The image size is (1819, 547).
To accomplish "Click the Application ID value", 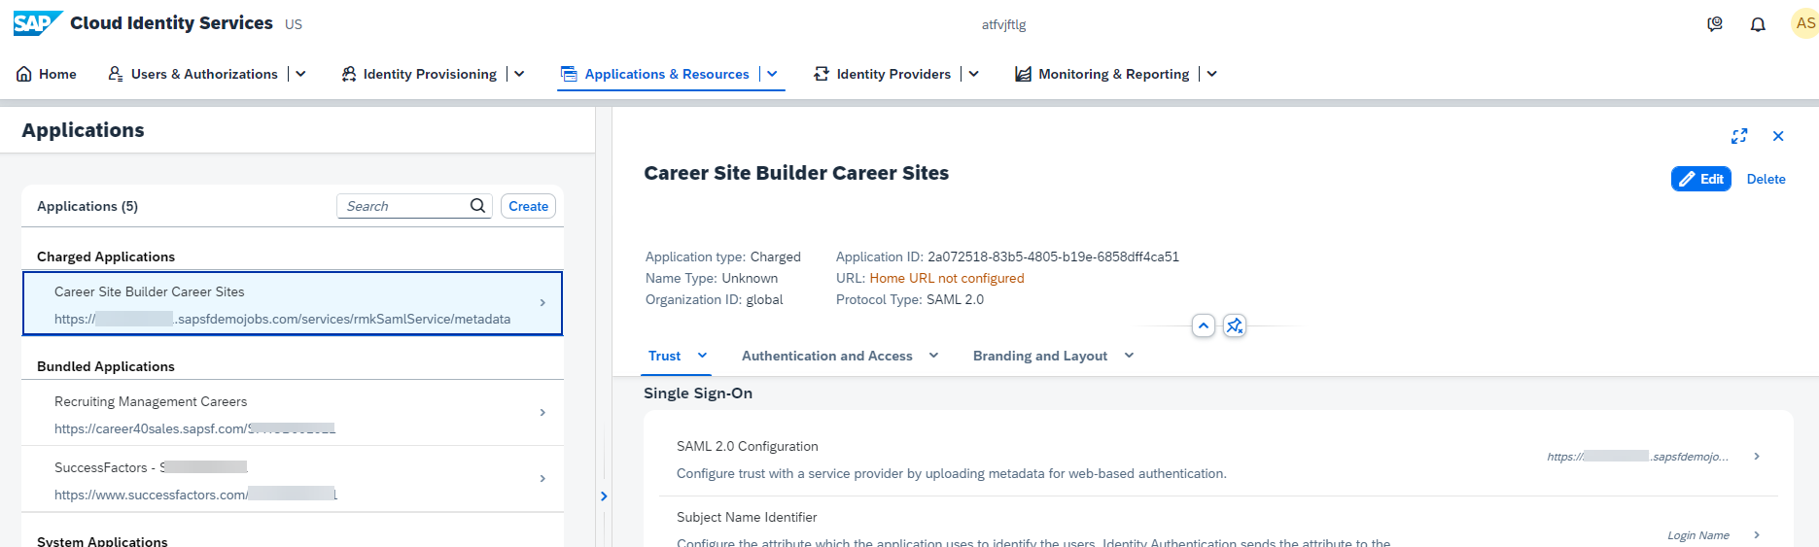I will coord(1053,256).
